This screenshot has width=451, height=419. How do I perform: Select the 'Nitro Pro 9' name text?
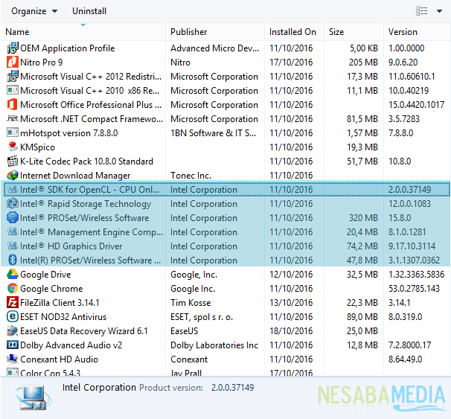pos(42,62)
